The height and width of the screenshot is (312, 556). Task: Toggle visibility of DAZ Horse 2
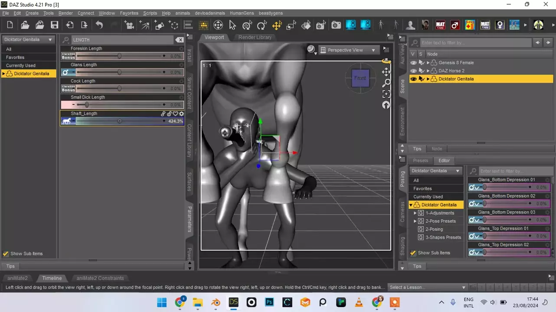point(413,71)
